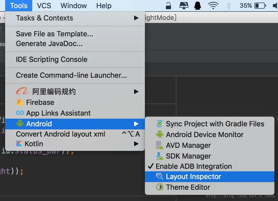278x201 pixels.
Task: Click the AVD Manager icon
Action: tap(159, 145)
